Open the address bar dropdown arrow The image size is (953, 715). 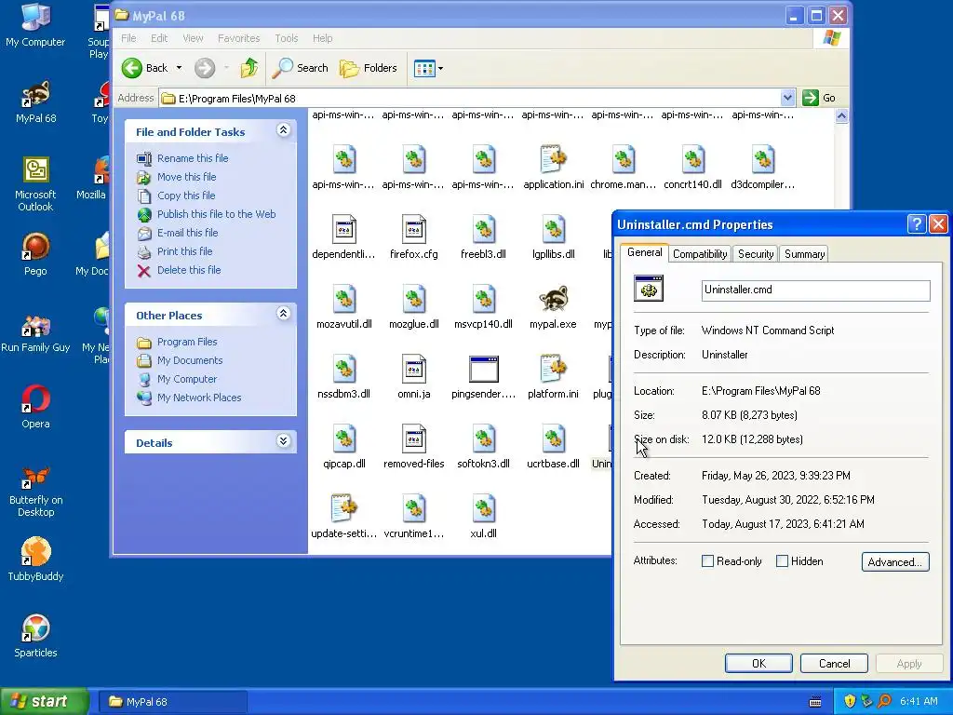[787, 98]
